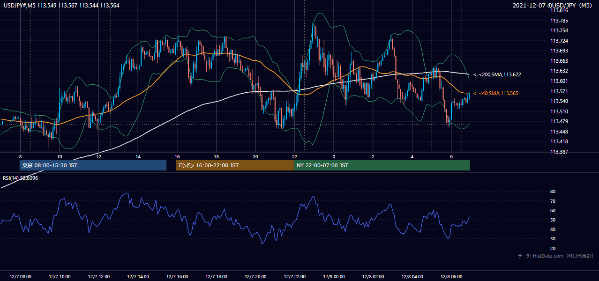Click RSI scale value 50

[553, 220]
